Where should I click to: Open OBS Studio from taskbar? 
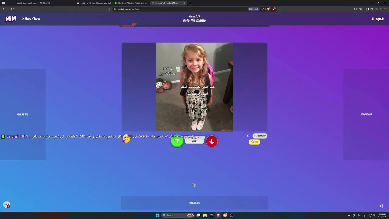(x=232, y=215)
